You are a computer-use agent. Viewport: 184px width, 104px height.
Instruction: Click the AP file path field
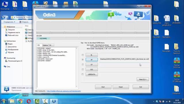124,59
